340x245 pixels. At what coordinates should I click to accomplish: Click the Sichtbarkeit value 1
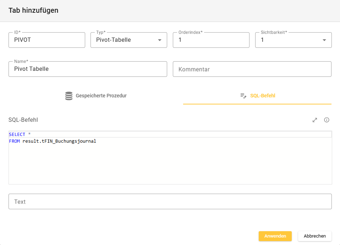[x=263, y=40]
